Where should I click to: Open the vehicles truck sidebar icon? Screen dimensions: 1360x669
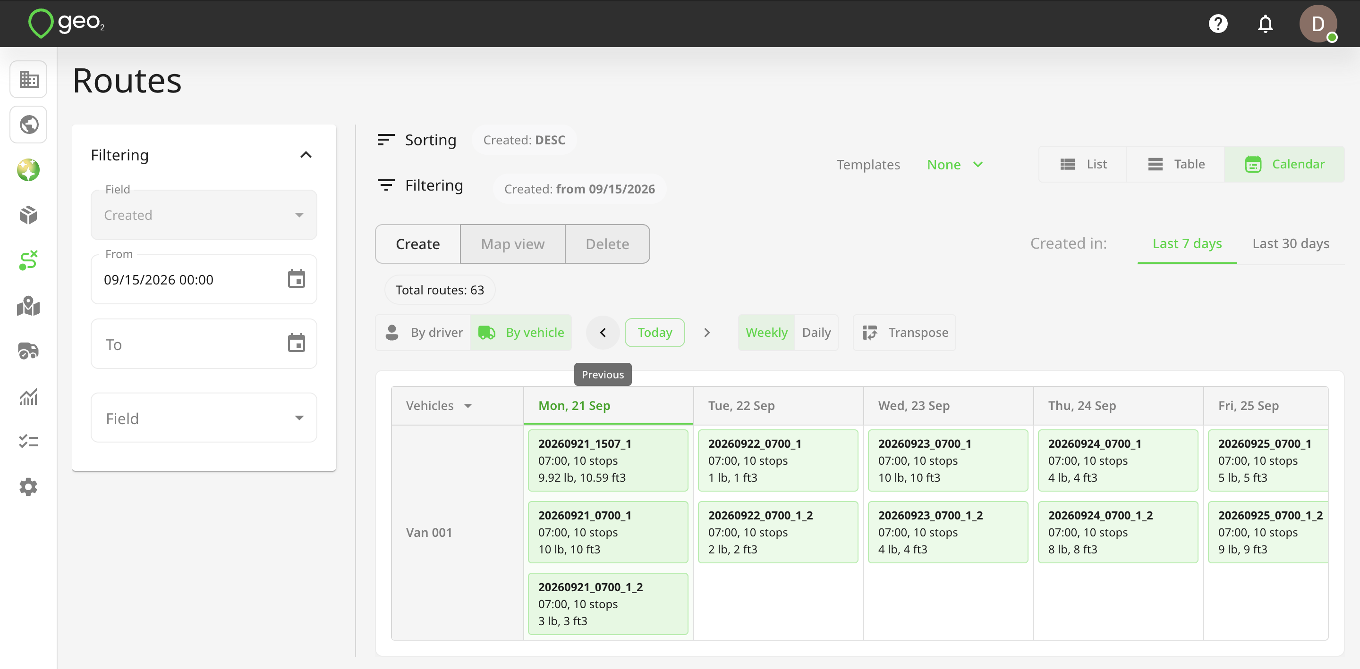[x=28, y=351]
